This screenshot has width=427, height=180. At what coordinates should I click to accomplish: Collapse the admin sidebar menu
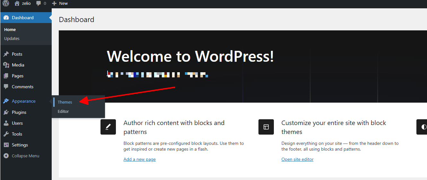[x=26, y=156]
